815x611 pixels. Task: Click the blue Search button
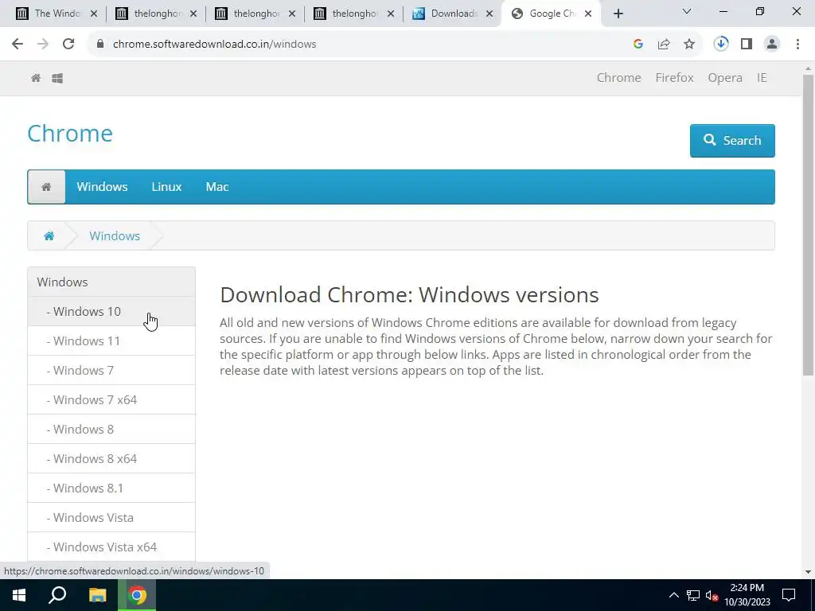pos(732,140)
